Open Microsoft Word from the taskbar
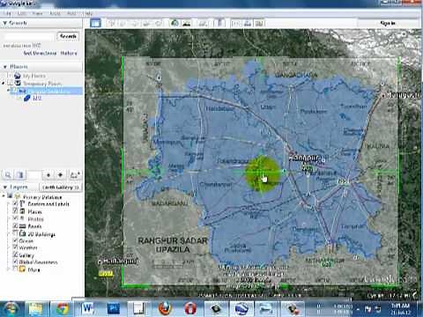The image size is (423, 317). point(87,308)
